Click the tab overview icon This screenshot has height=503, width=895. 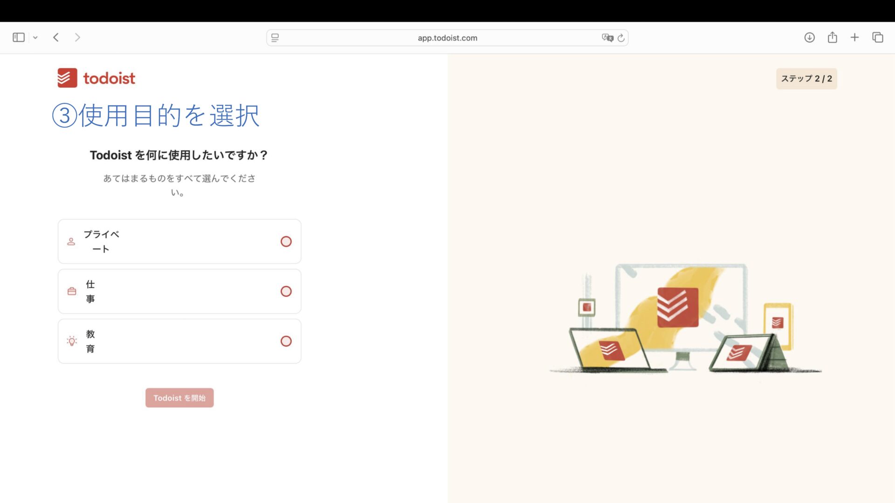(x=878, y=37)
